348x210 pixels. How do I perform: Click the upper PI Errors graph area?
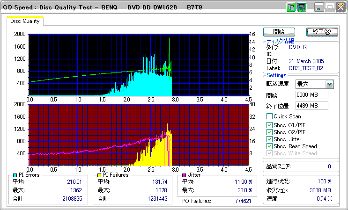[x=139, y=65]
